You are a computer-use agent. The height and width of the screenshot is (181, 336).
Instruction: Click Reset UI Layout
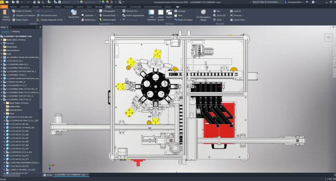(183, 20)
